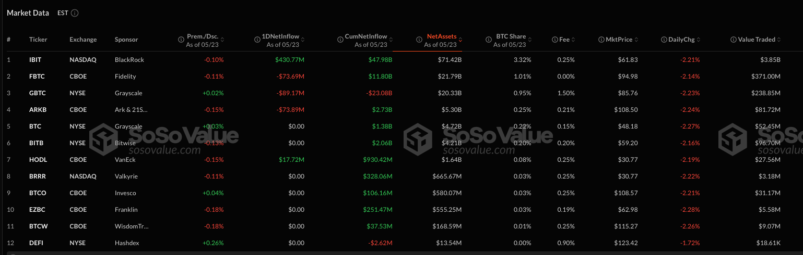Viewport: 803px width, 255px height.
Task: Sort by DailyChg using its sort arrows
Action: click(698, 40)
